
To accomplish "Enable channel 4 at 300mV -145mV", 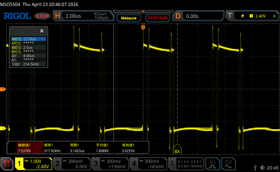I will click(x=148, y=163).
